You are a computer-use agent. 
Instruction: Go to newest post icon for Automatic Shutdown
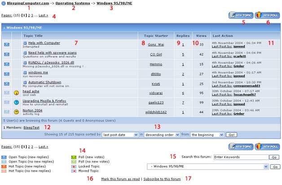tap(25, 82)
